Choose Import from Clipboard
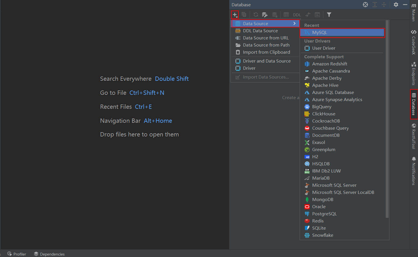418x257 pixels. point(265,52)
